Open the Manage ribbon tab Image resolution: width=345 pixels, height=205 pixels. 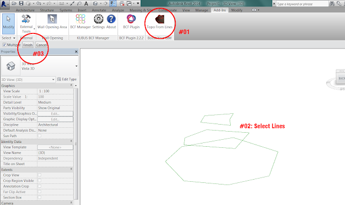[x=202, y=10]
